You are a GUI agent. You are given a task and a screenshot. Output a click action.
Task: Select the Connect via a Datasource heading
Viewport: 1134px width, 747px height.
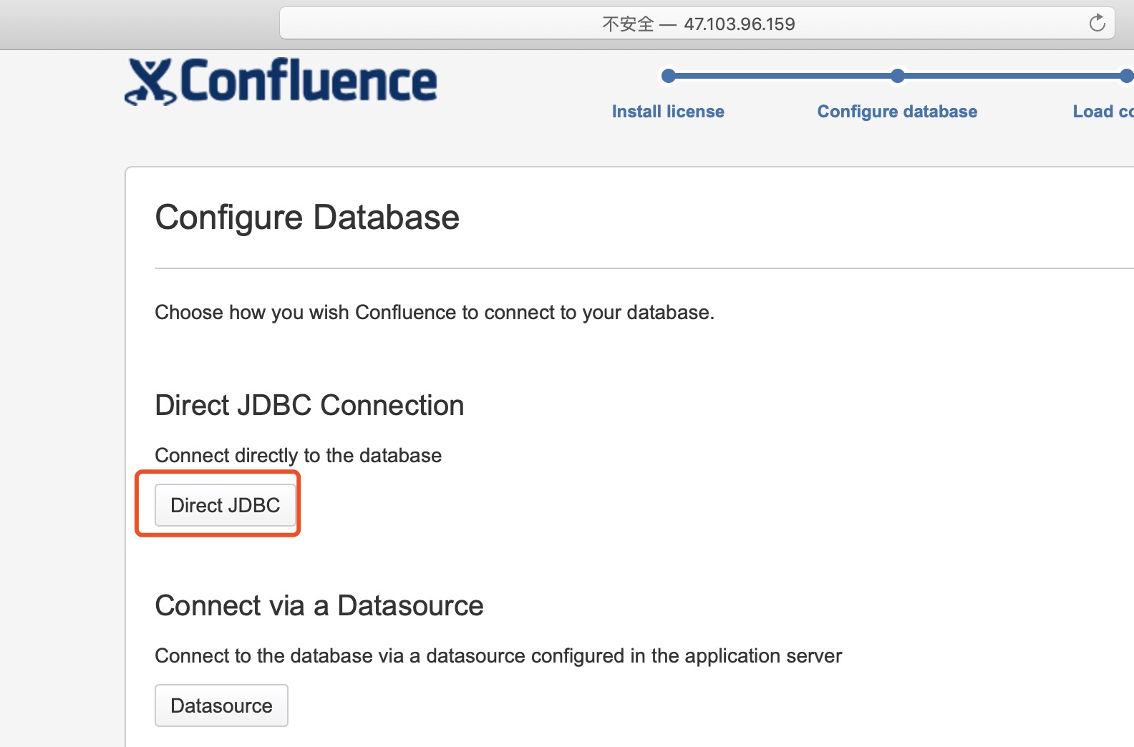point(319,605)
